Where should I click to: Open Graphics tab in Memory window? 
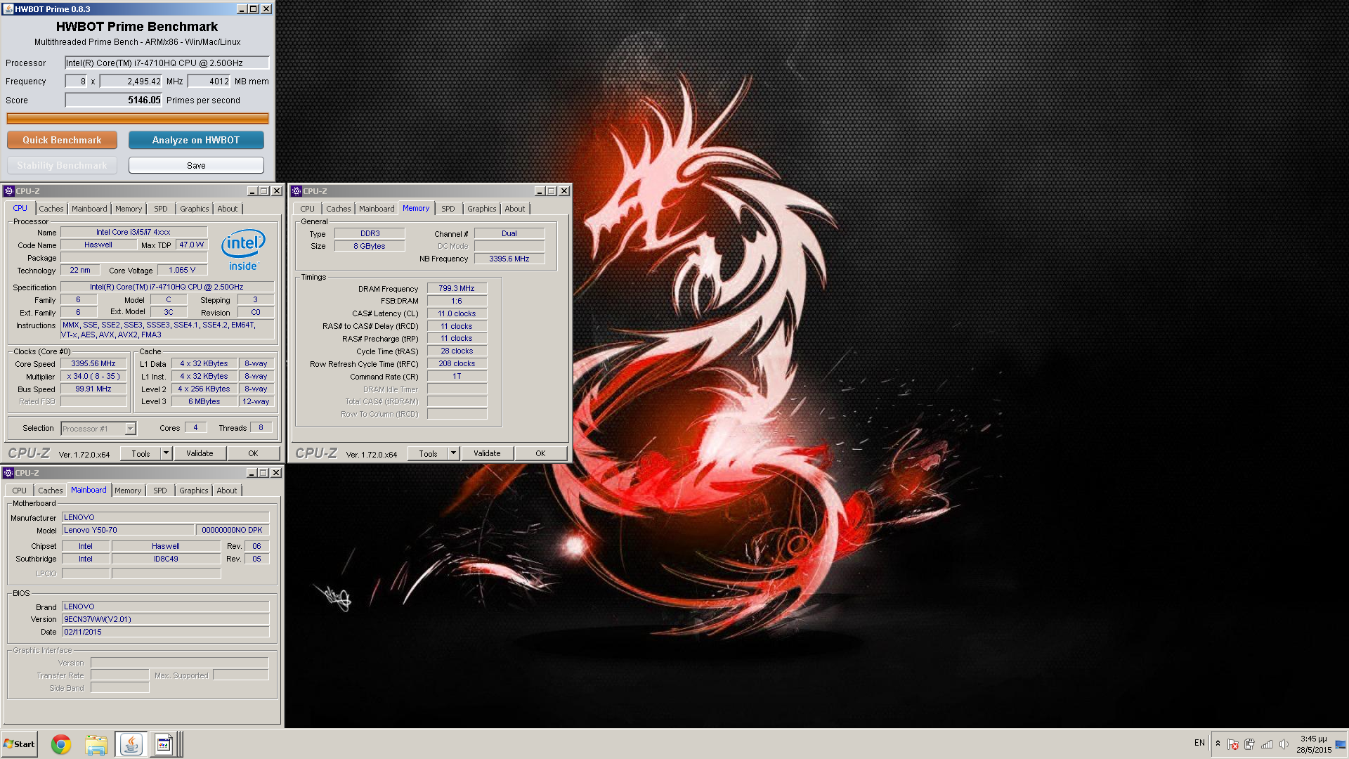tap(481, 209)
